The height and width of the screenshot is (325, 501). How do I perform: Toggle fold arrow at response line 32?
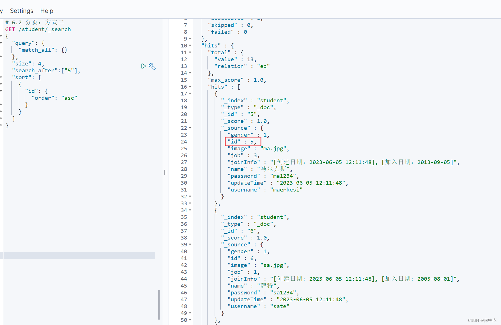pyautogui.click(x=190, y=196)
